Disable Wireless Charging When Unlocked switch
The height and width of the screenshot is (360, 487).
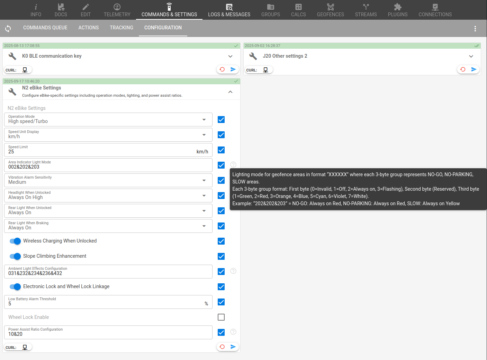tap(15, 241)
